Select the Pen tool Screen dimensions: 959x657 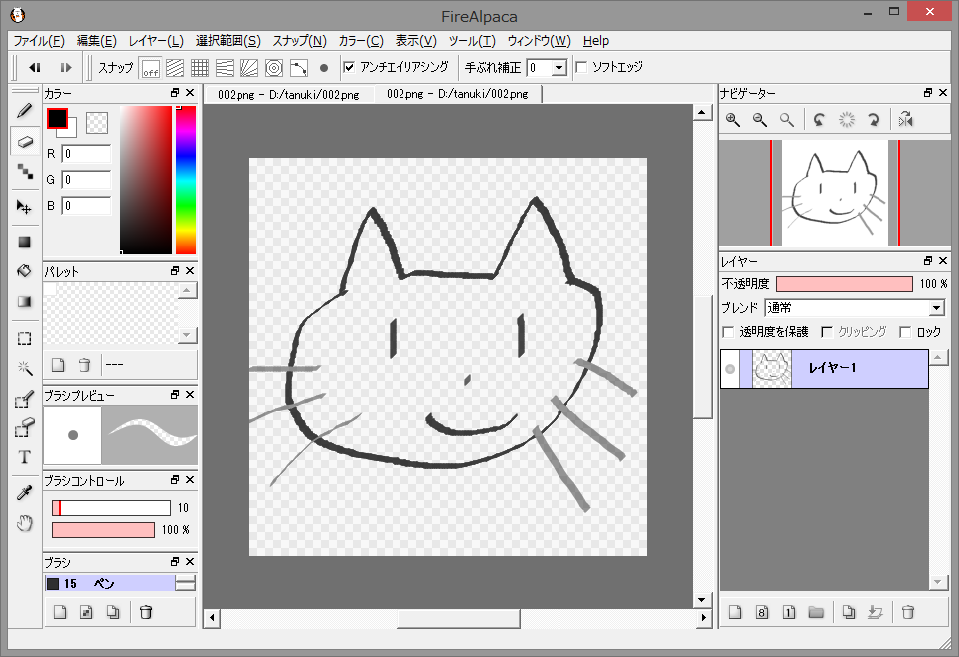click(x=24, y=112)
